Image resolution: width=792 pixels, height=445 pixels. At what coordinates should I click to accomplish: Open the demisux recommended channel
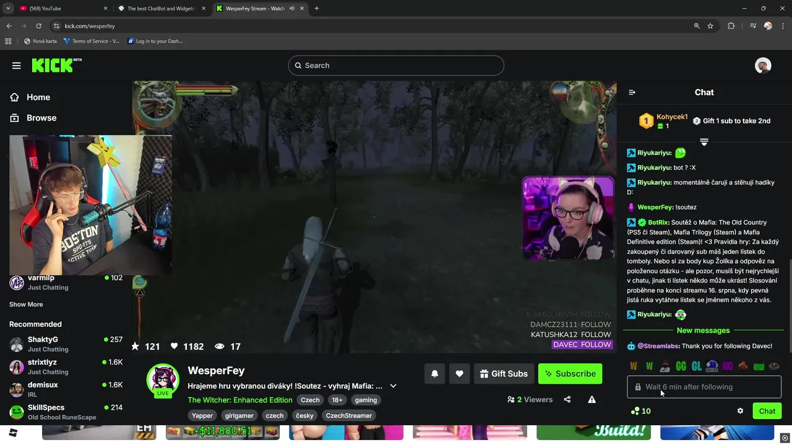[66, 389]
